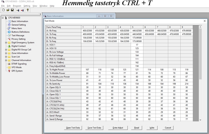
Task: Click the Write button in Test Mode
Action: [152, 128]
